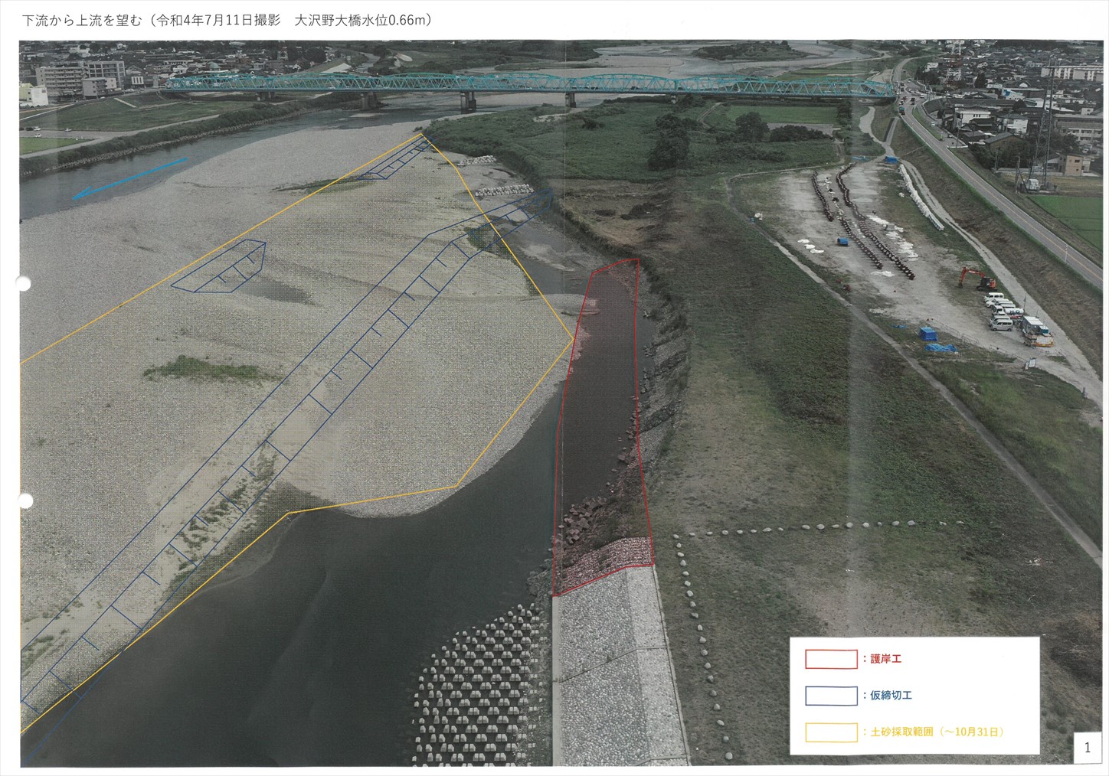Click the teal truss bridge over the river
Viewport: 1109px width, 776px height.
528,83
